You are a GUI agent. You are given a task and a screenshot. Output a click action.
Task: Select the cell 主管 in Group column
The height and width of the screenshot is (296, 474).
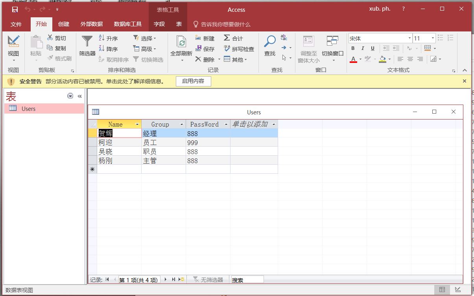click(x=164, y=160)
